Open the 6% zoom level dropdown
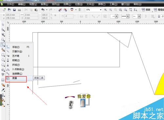This screenshot has width=164, height=120. [x=101, y=10]
